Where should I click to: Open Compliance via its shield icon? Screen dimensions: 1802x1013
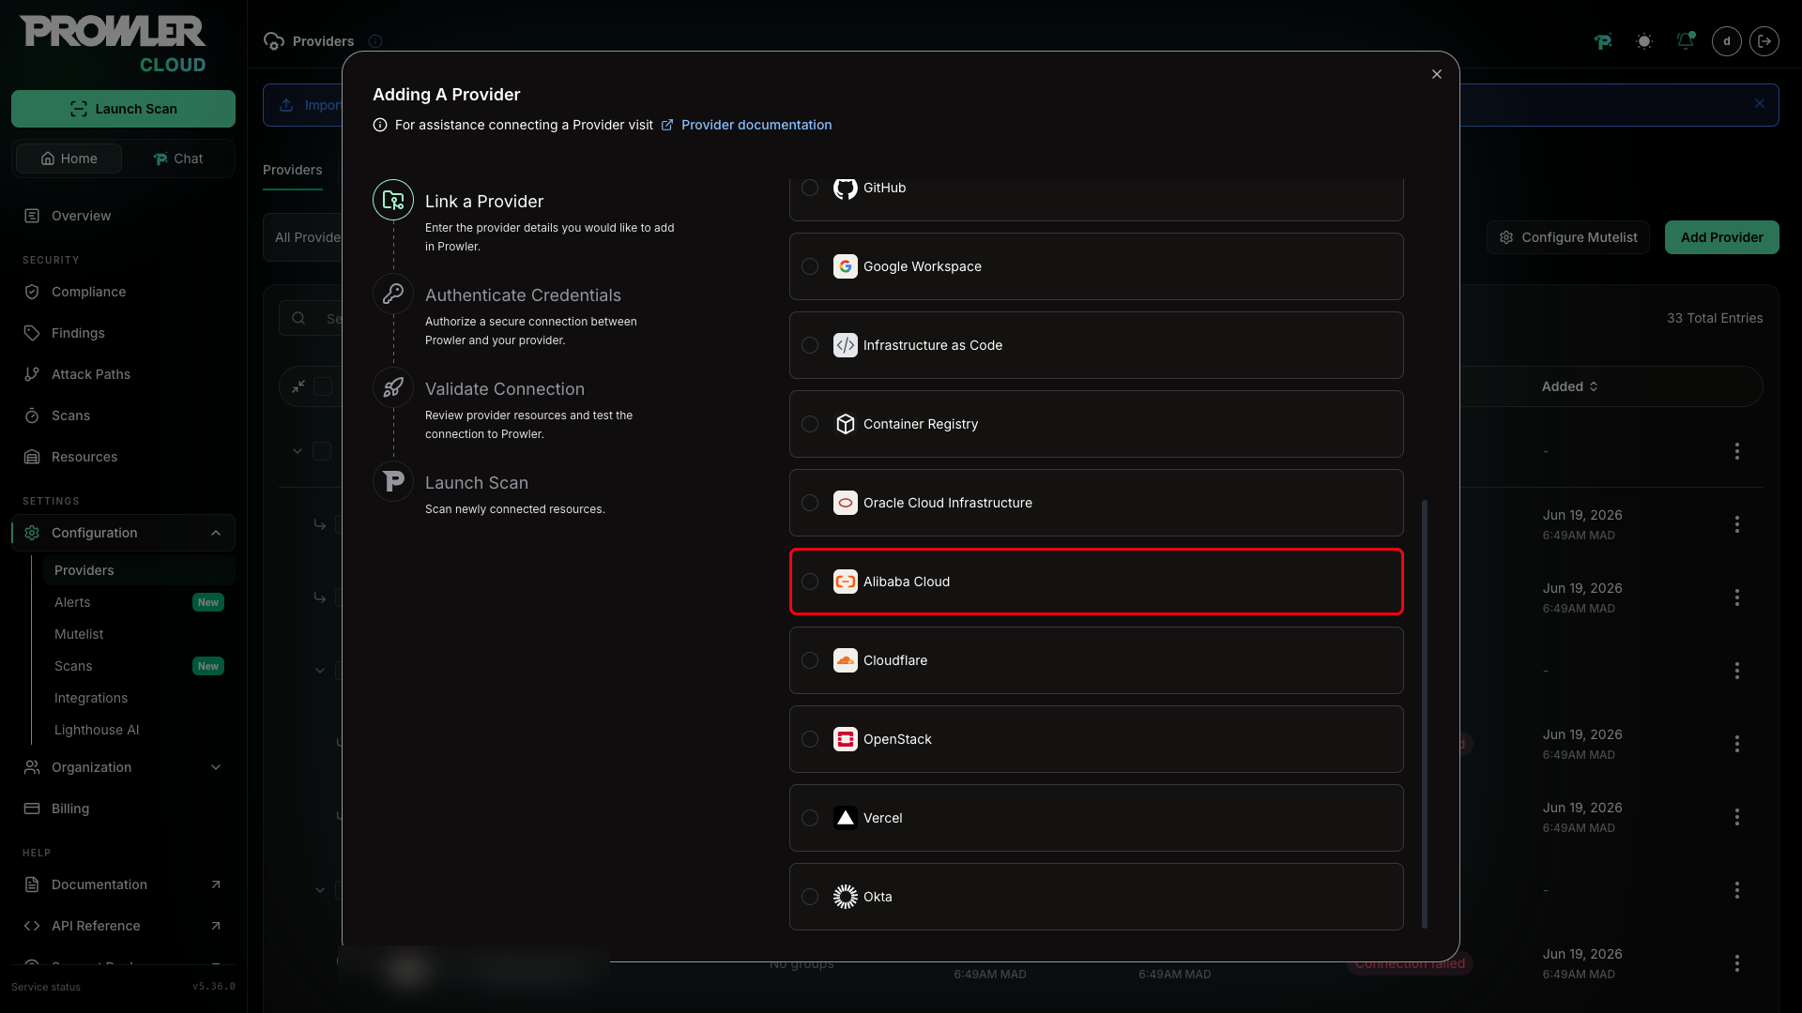pyautogui.click(x=32, y=292)
